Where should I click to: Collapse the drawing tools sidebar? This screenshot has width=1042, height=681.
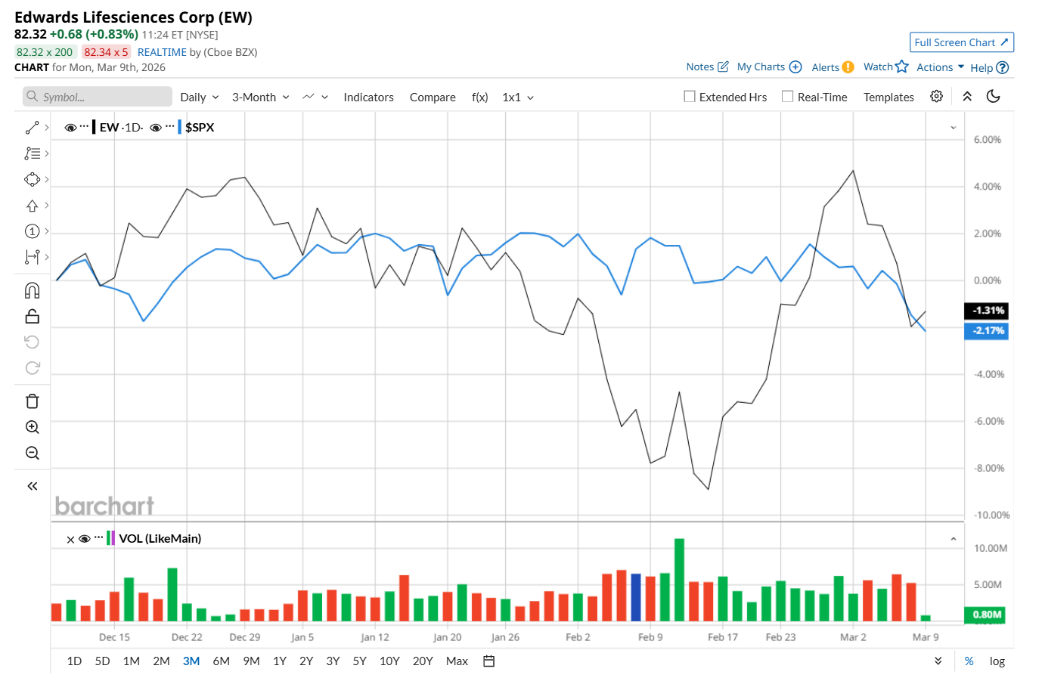coord(32,486)
